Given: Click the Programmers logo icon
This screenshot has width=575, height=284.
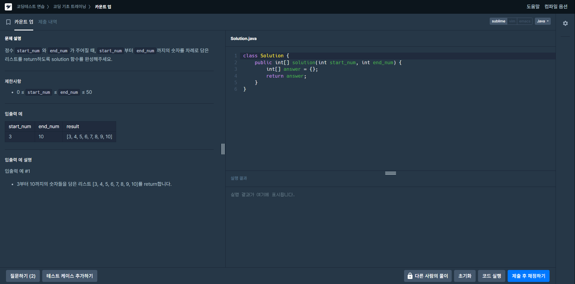Looking at the screenshot, I should click(x=8, y=7).
